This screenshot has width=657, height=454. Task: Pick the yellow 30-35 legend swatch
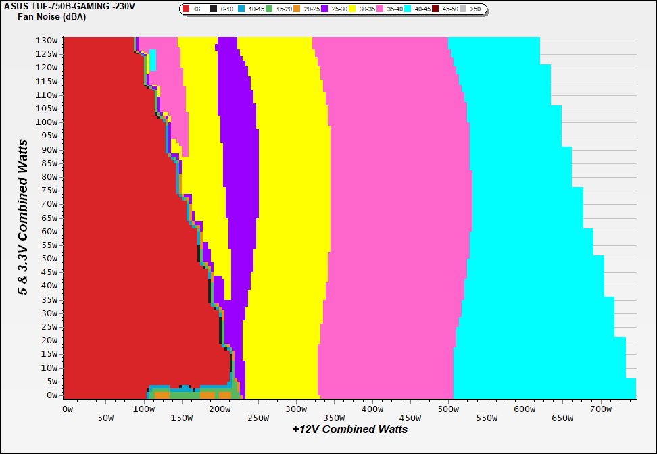(352, 9)
